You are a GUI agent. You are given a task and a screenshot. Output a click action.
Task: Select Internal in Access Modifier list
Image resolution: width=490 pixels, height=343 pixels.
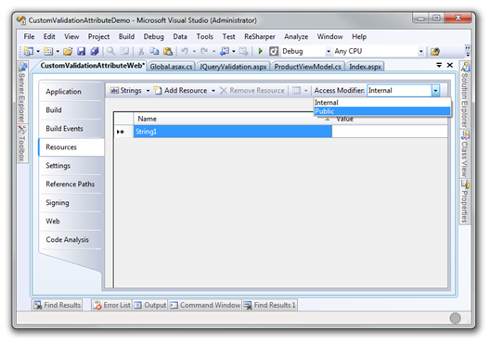[x=381, y=102]
